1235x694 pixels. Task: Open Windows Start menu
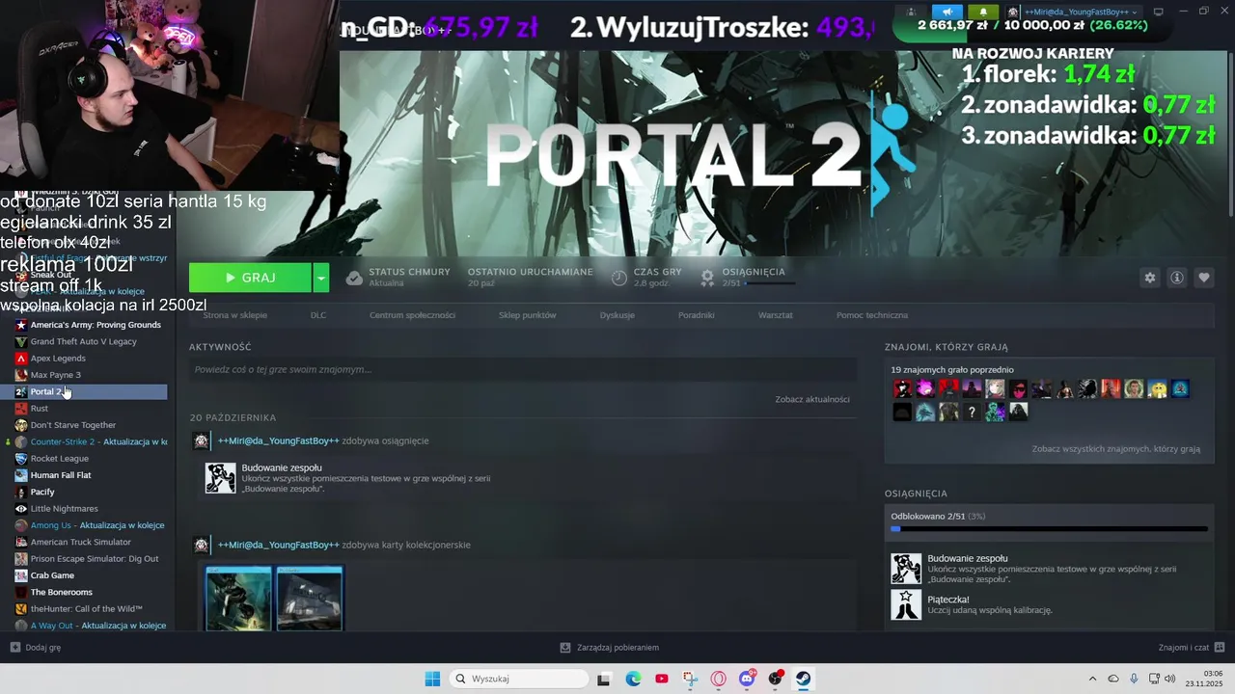point(432,679)
